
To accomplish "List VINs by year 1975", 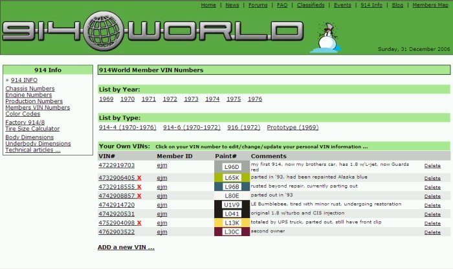I will (234, 99).
